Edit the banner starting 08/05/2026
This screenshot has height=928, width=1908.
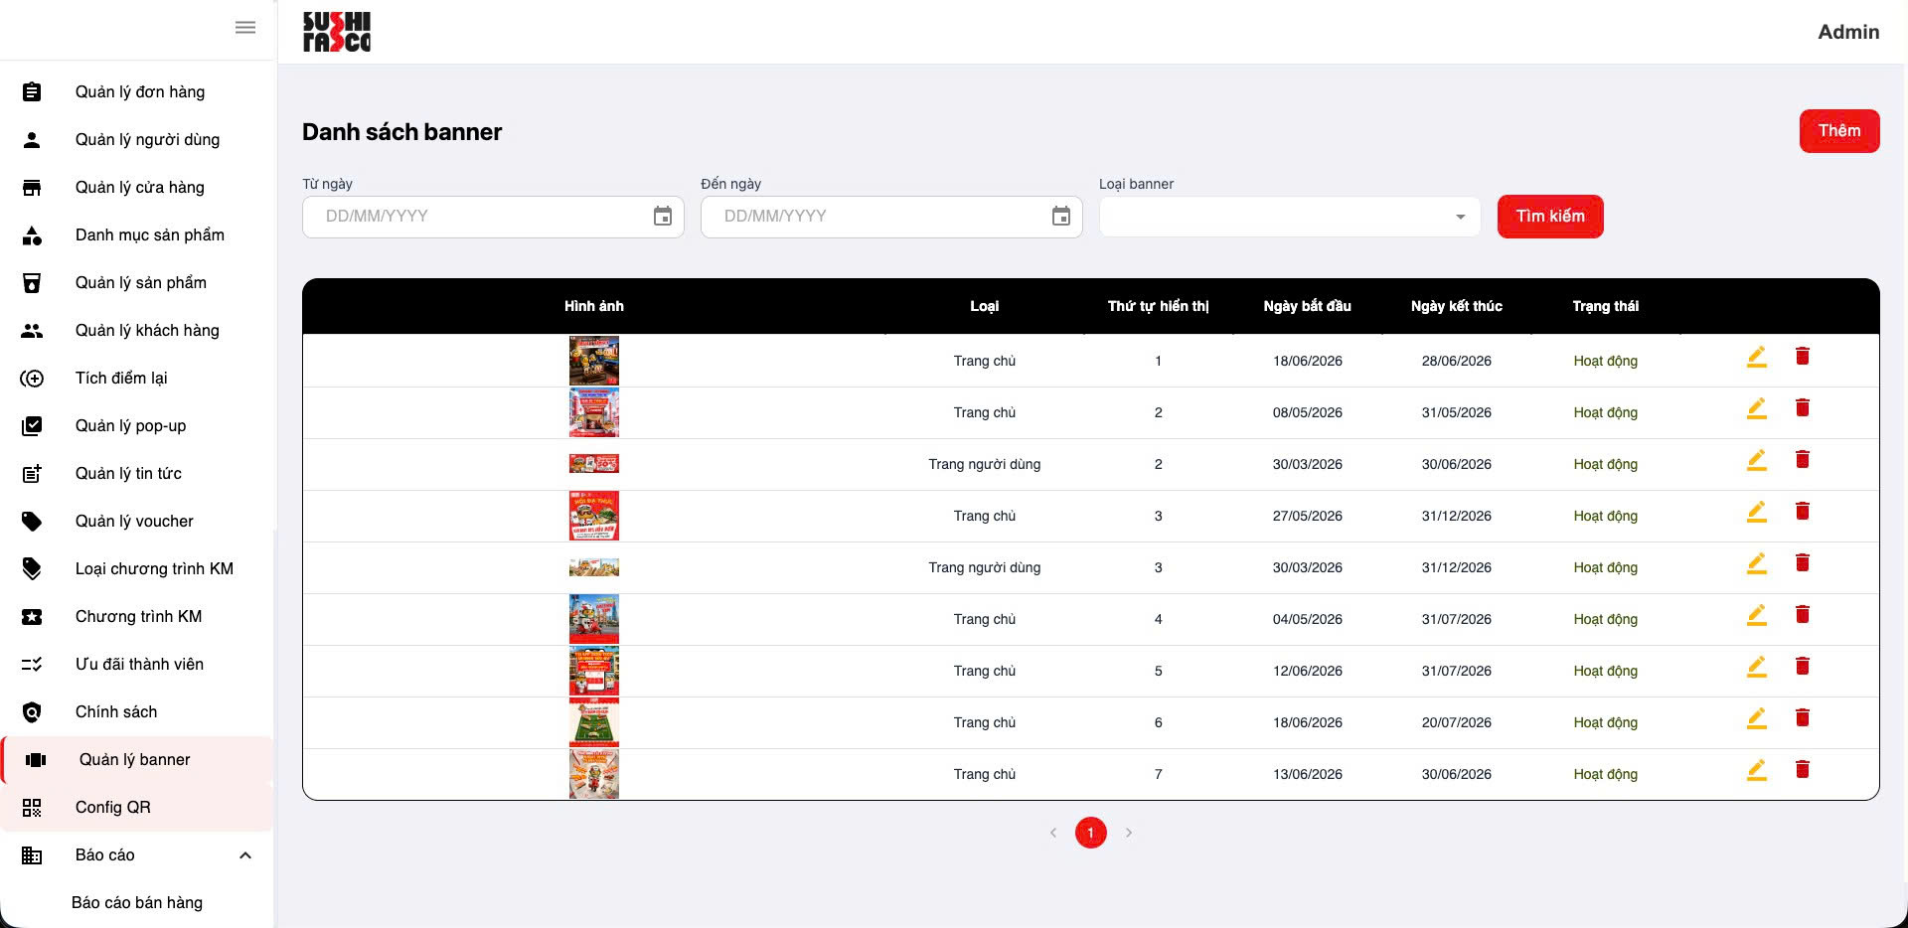pyautogui.click(x=1757, y=408)
